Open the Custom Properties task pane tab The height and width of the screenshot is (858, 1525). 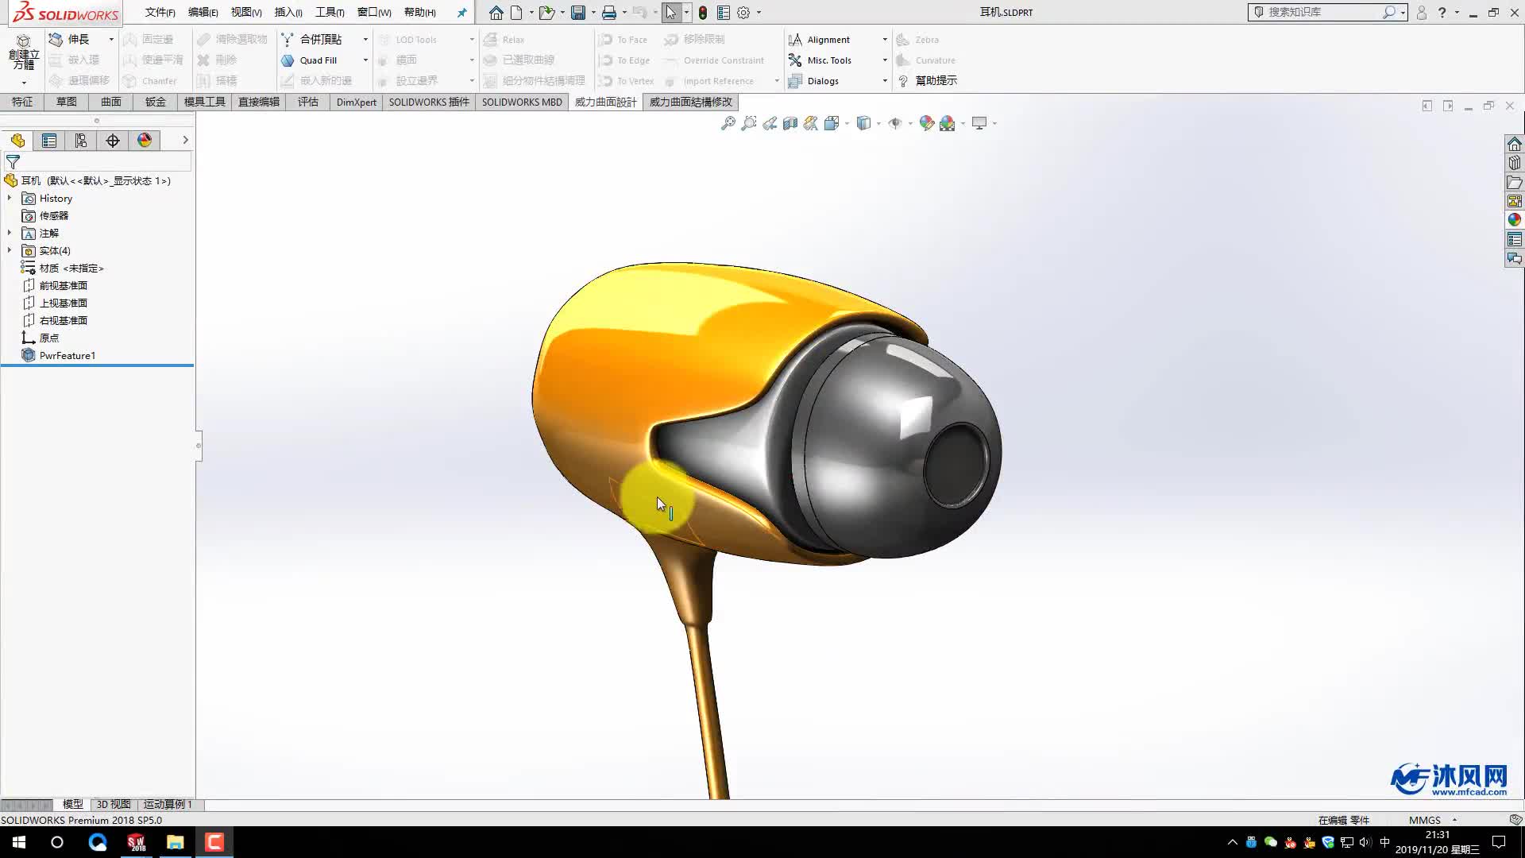click(x=1515, y=239)
